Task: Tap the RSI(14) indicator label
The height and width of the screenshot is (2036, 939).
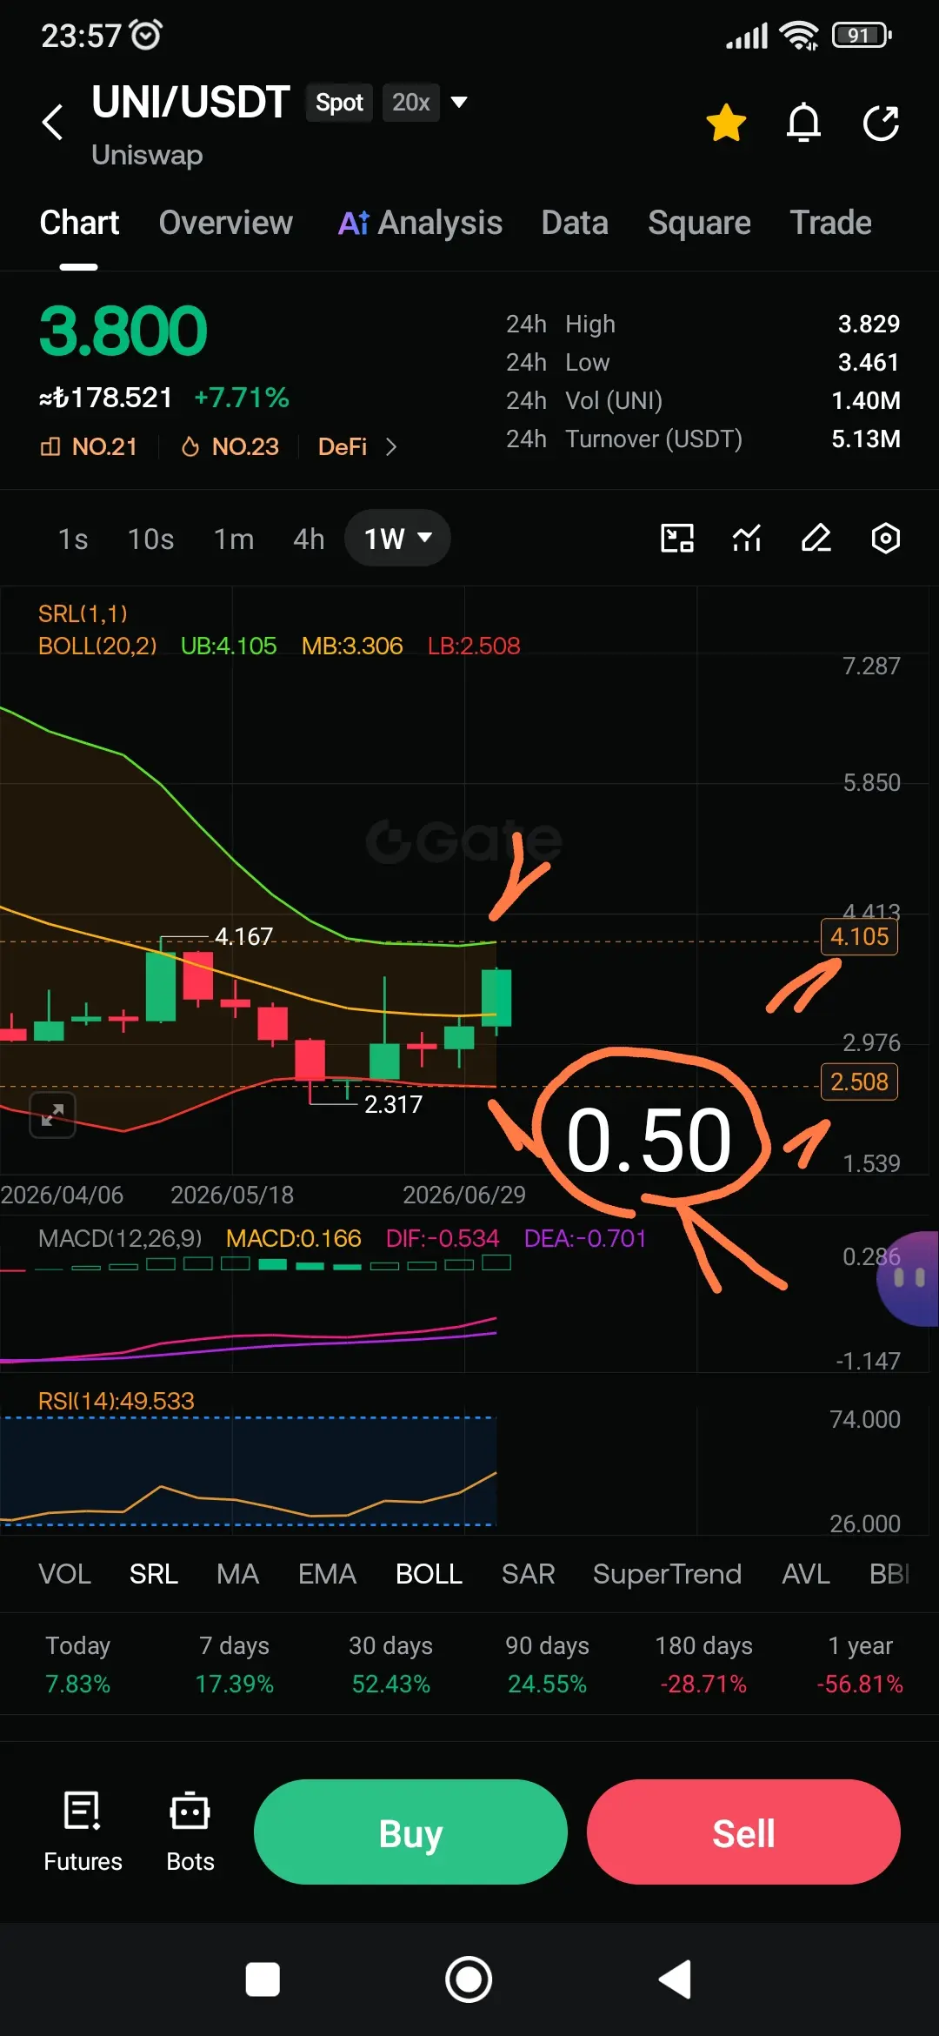Action: click(116, 1401)
